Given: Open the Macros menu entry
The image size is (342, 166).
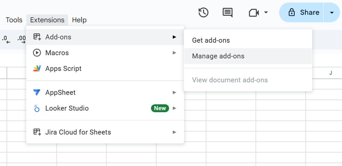Looking at the screenshot, I should pyautogui.click(x=105, y=52).
